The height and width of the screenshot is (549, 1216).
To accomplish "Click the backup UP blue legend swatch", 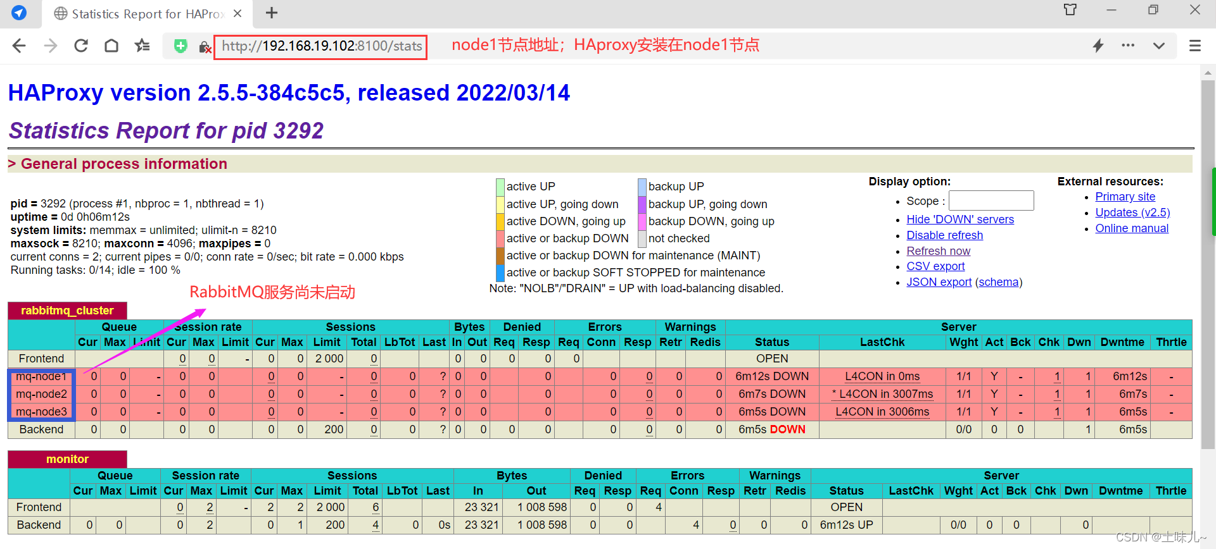I will click(x=642, y=187).
